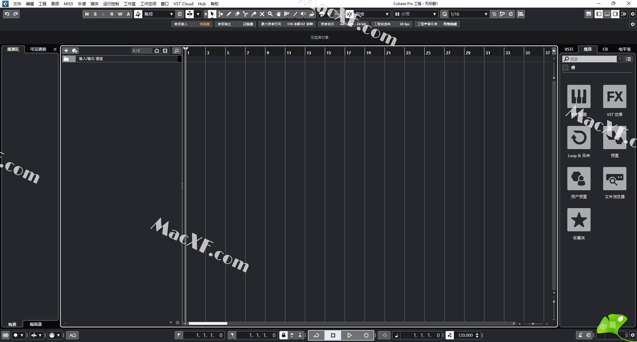The image size is (637, 342).
Task: Open the 文件浏览器 tile
Action: (614, 179)
